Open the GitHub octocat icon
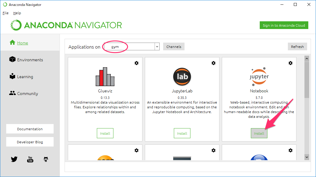The height and width of the screenshot is (177, 316). point(46,159)
